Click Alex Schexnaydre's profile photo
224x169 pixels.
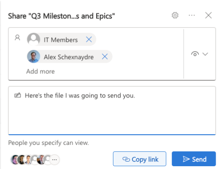[x=33, y=57]
